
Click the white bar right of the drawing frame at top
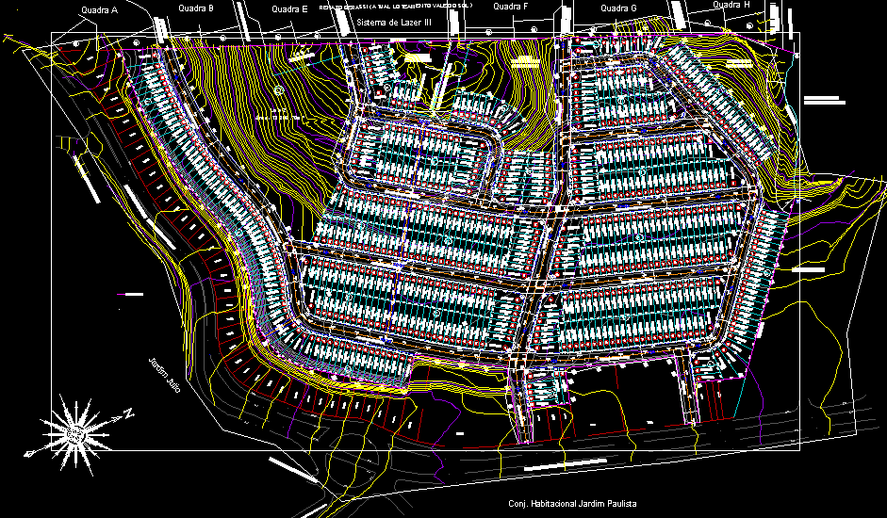click(822, 98)
